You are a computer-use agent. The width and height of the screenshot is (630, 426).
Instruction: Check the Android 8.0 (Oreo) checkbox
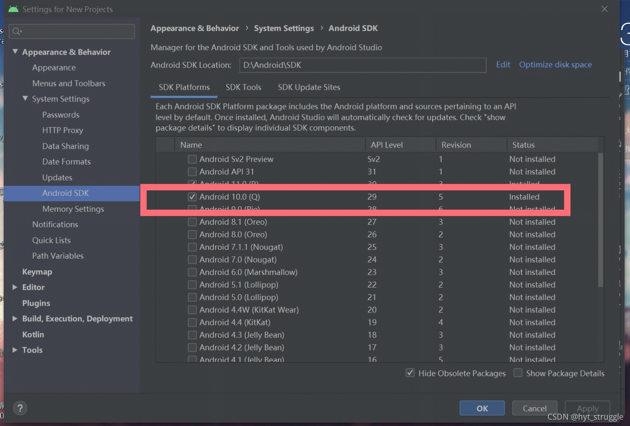[x=192, y=234]
